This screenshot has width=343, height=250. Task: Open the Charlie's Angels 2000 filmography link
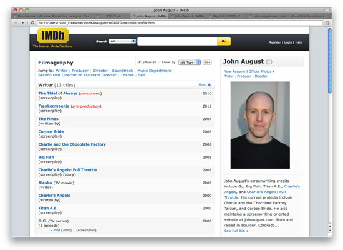[54, 196]
